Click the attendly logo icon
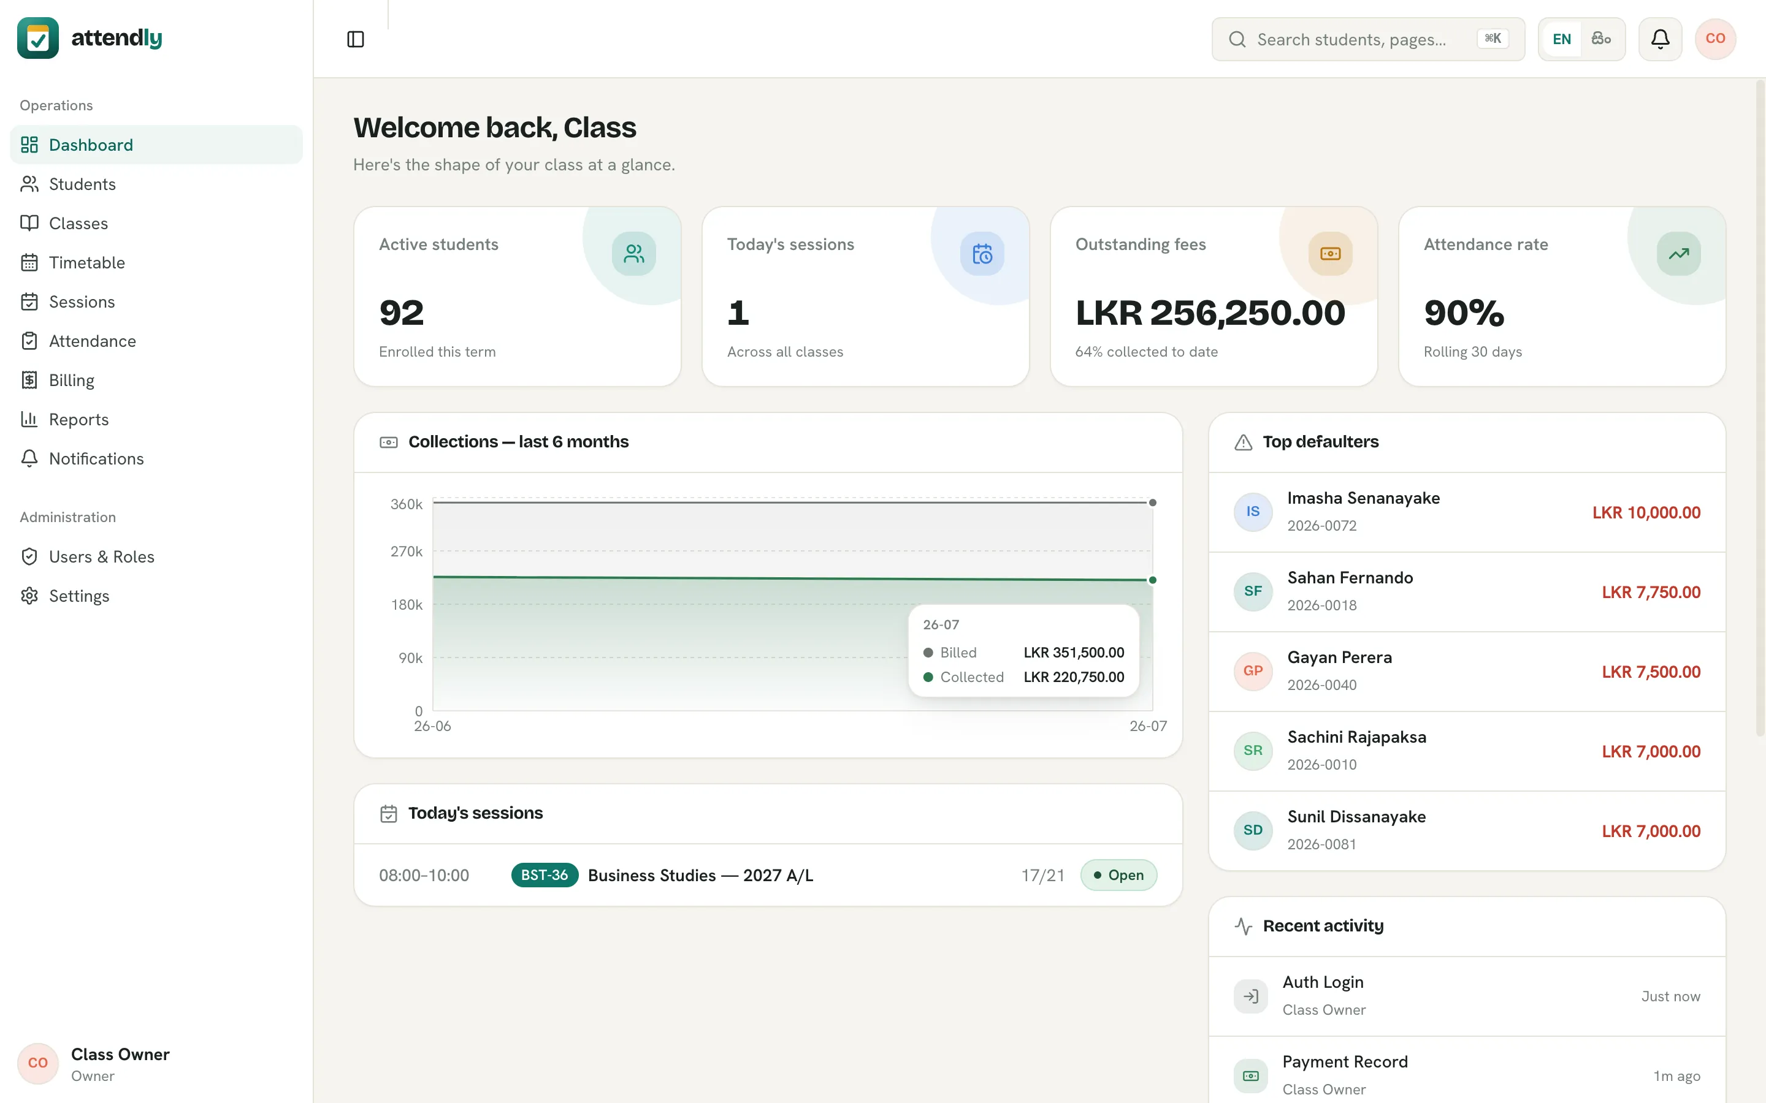This screenshot has width=1766, height=1103. point(38,38)
